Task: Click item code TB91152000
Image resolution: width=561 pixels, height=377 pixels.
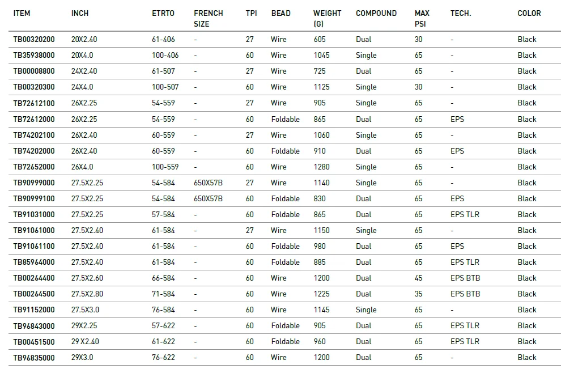Action: click(34, 310)
